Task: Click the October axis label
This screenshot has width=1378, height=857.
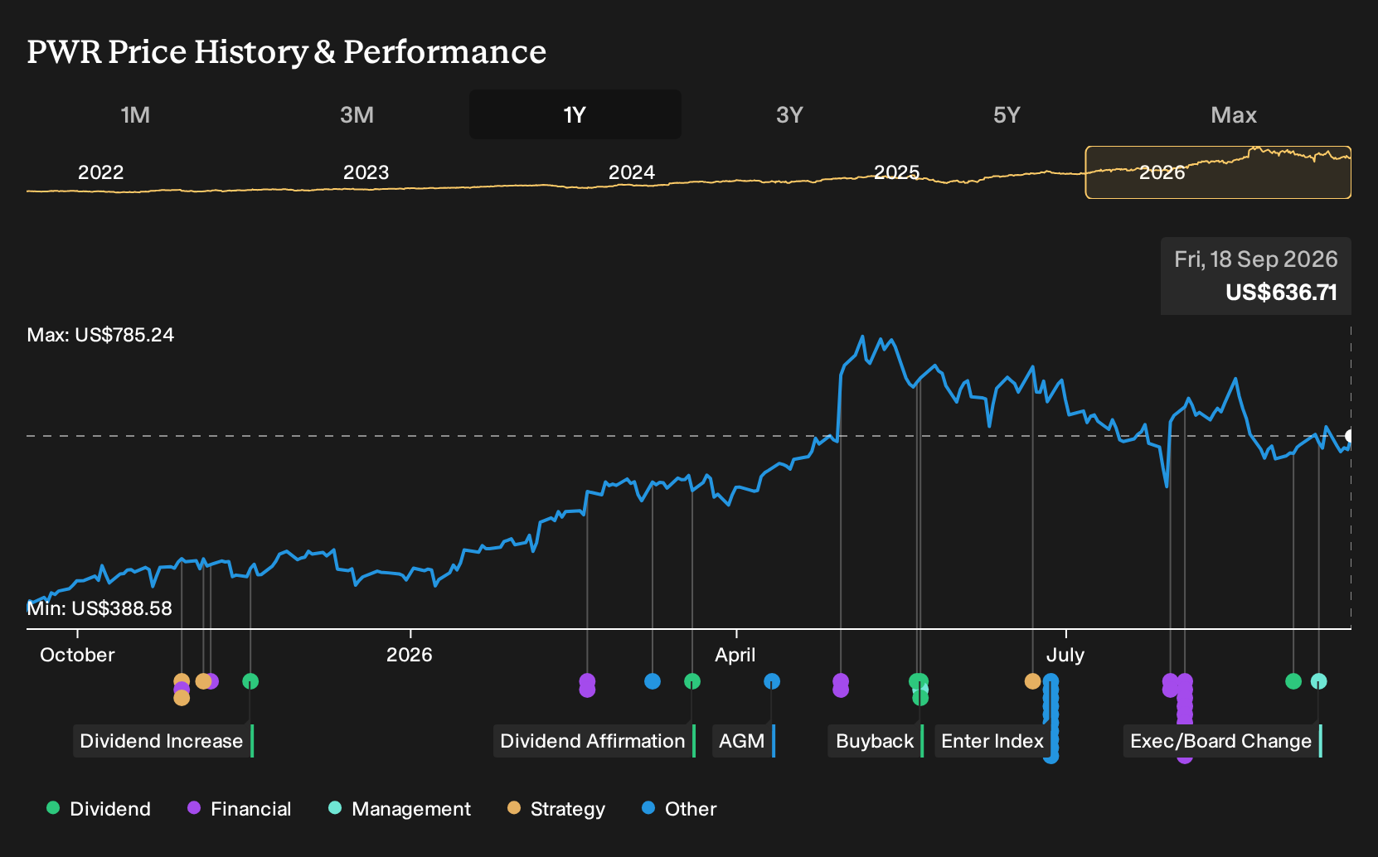Action: pyautogui.click(x=77, y=655)
